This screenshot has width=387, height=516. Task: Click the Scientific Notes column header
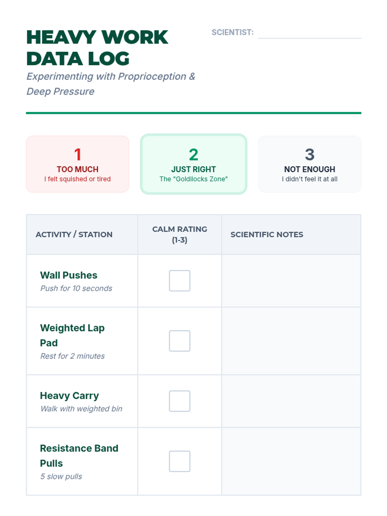[267, 234]
